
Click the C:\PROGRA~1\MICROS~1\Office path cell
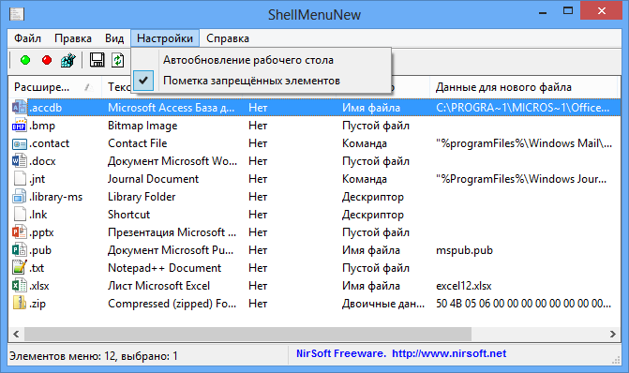[x=523, y=108]
